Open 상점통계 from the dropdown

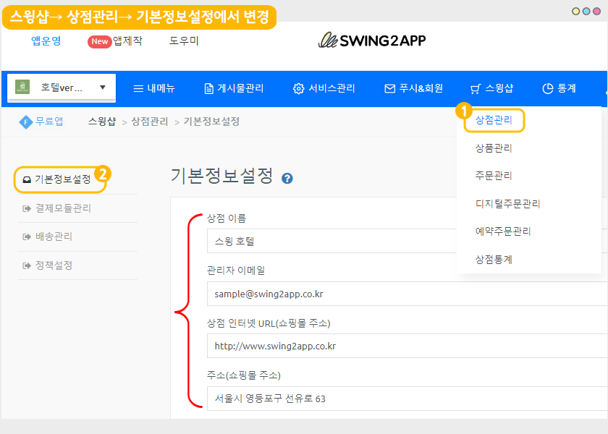(494, 259)
